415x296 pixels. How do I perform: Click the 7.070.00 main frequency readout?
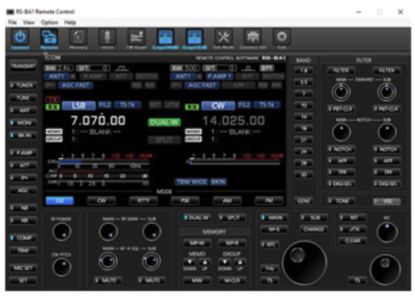point(98,121)
